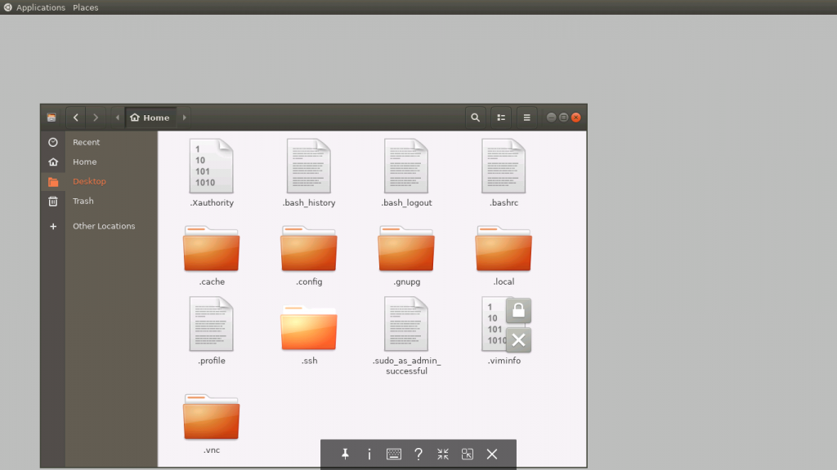Expand Other Locations in sidebar
Screen dimensions: 837x470
(103, 226)
